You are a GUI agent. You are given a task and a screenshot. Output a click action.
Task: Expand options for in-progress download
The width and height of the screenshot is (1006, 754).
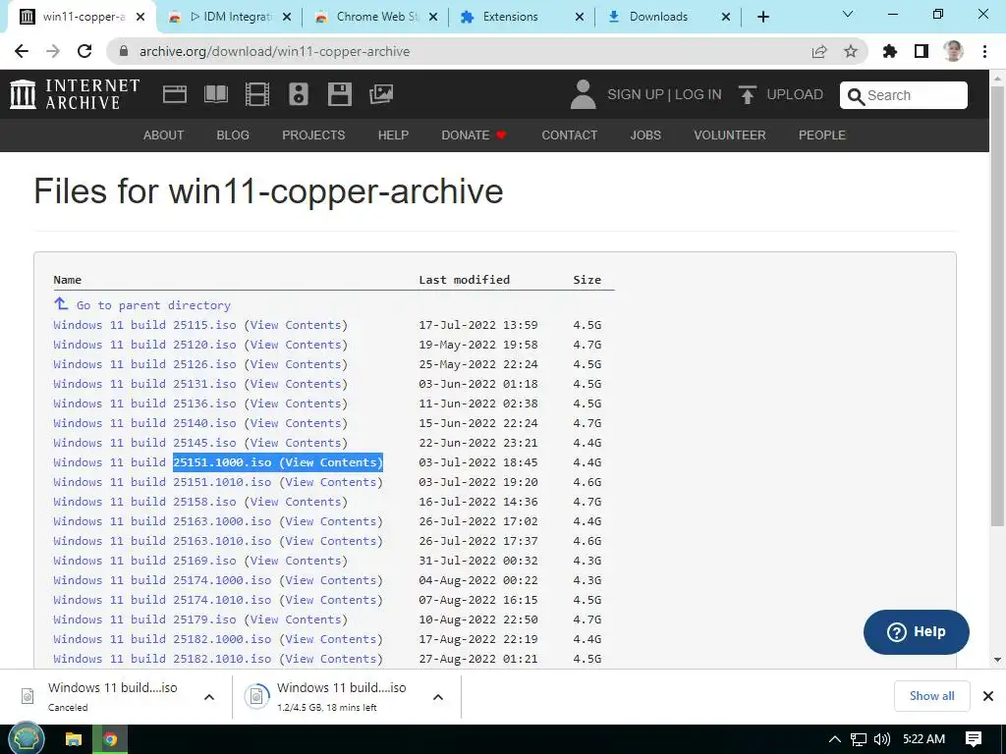pos(438,697)
